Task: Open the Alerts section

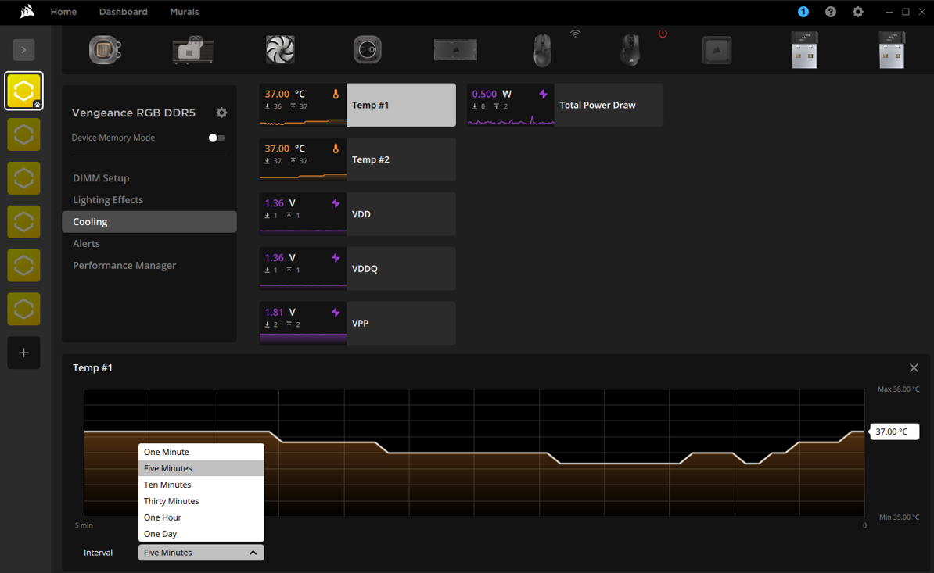Action: click(149, 243)
